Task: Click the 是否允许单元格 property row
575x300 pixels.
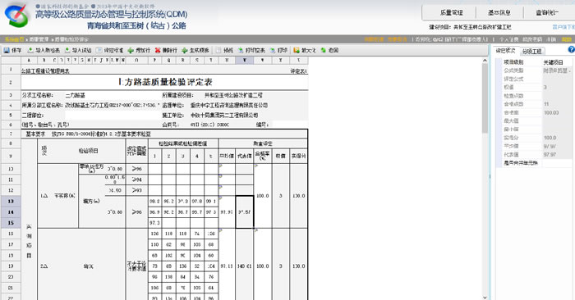Action: click(x=534, y=163)
